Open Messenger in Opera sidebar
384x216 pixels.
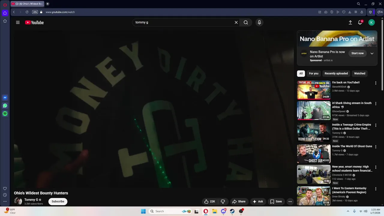5,97
